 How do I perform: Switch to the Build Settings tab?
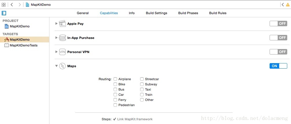(x=156, y=13)
